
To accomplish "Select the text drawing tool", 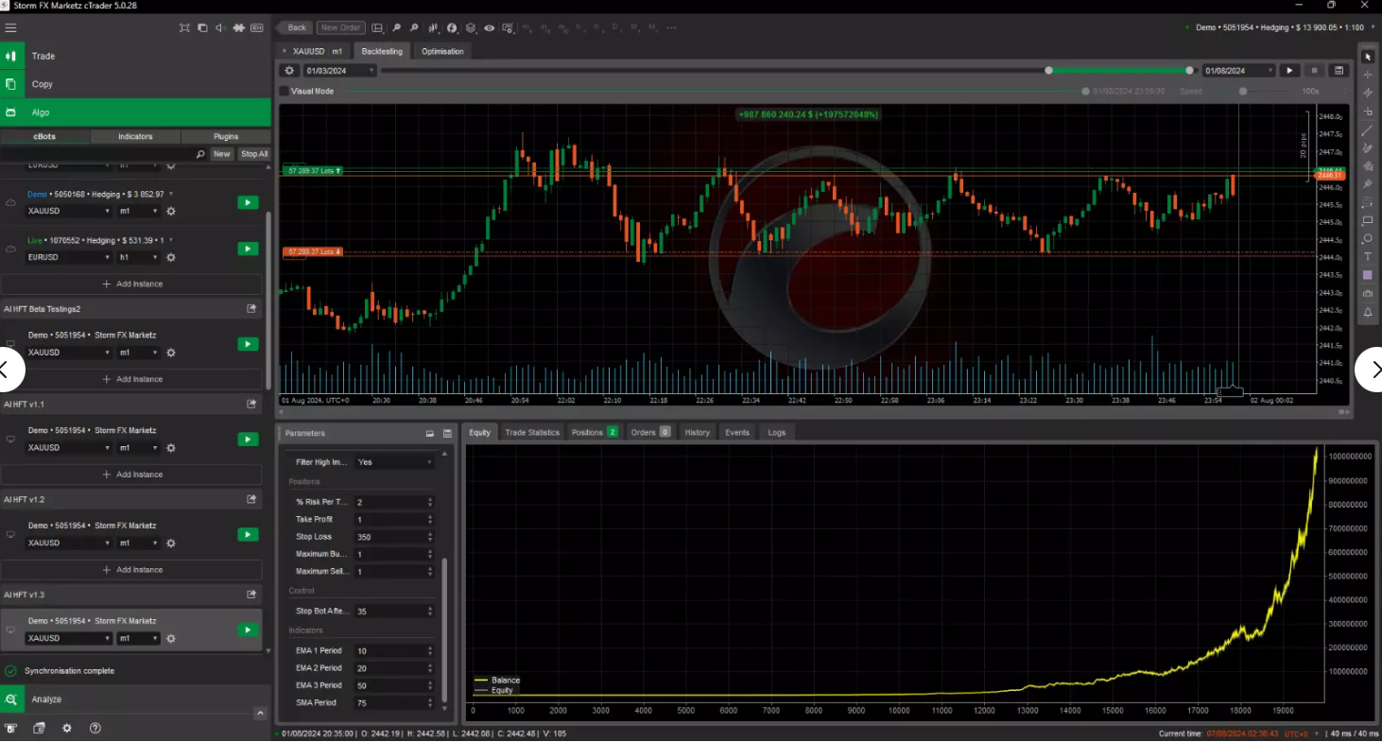I will click(1367, 257).
